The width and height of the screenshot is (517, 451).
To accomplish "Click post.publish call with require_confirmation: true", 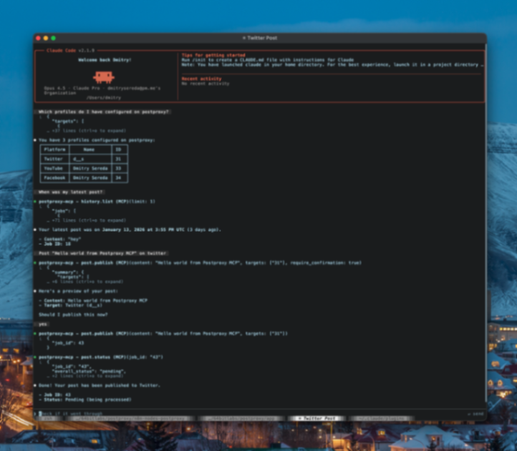I will tap(200, 263).
